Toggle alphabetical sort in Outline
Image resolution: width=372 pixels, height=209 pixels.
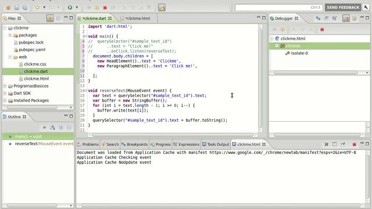tap(53, 128)
